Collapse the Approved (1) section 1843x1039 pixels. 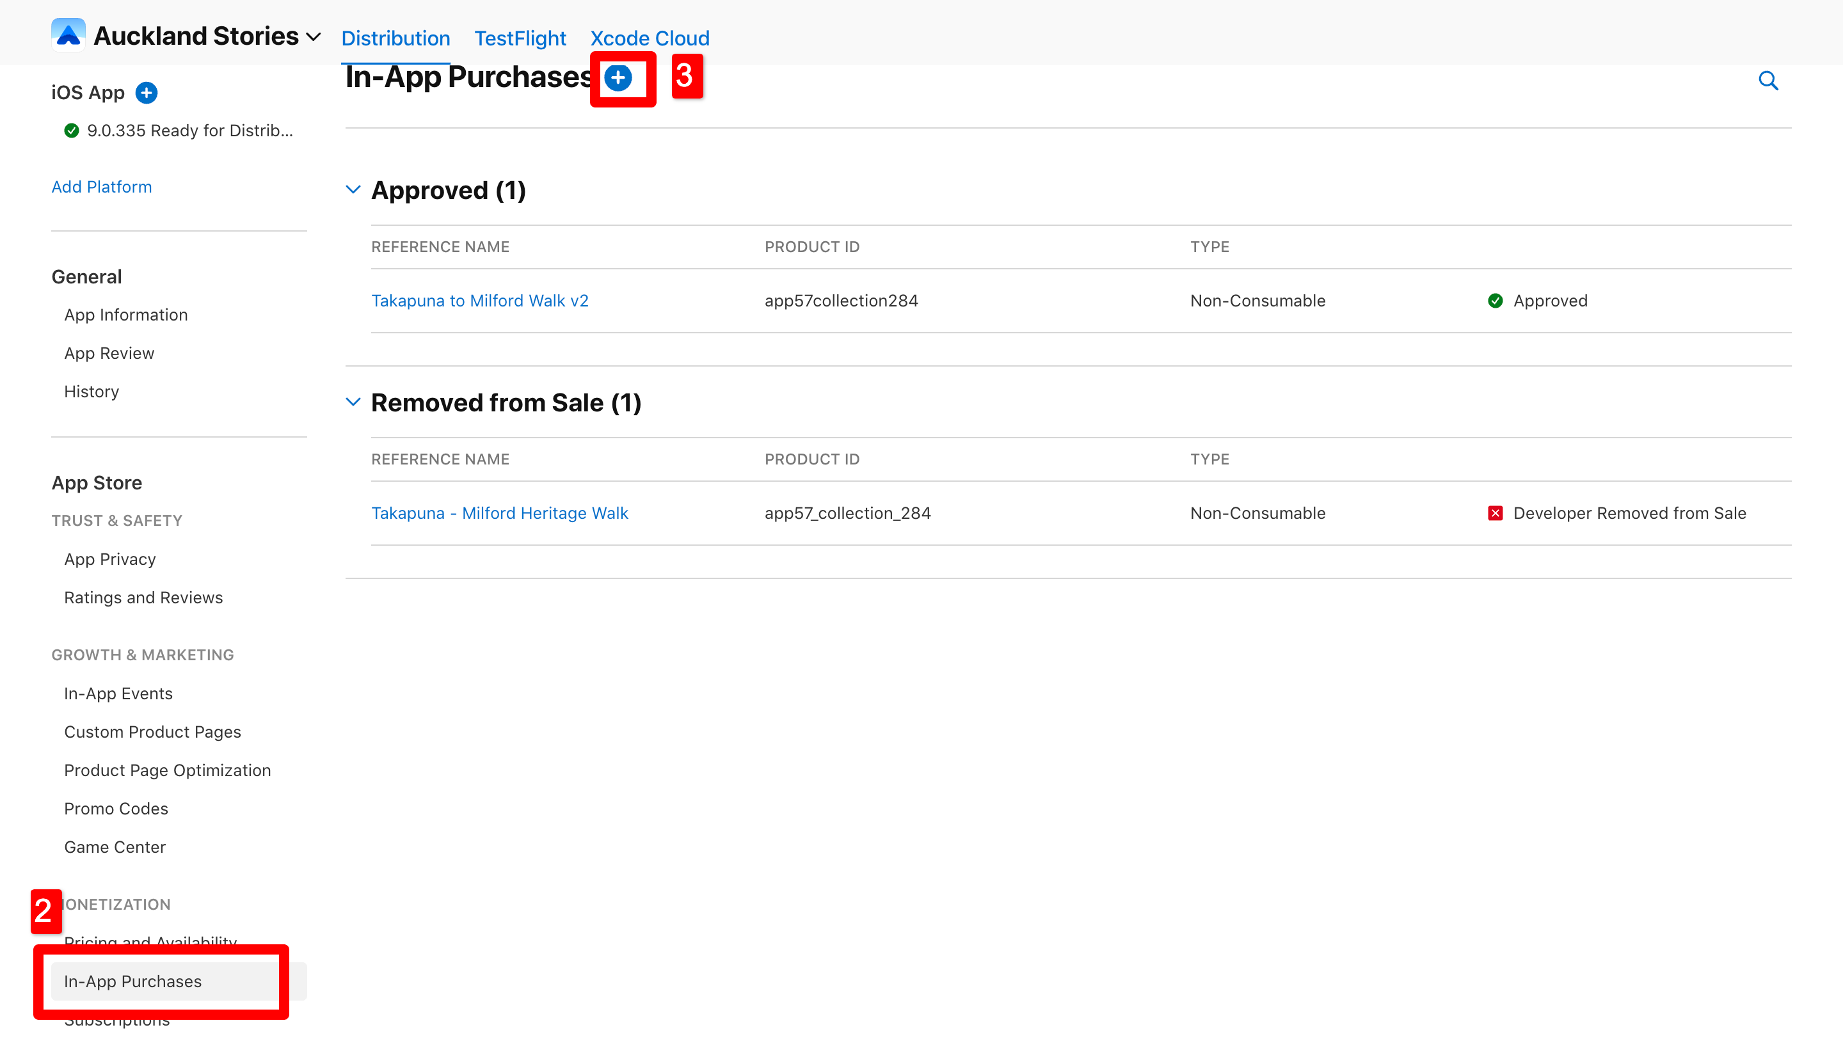point(353,189)
